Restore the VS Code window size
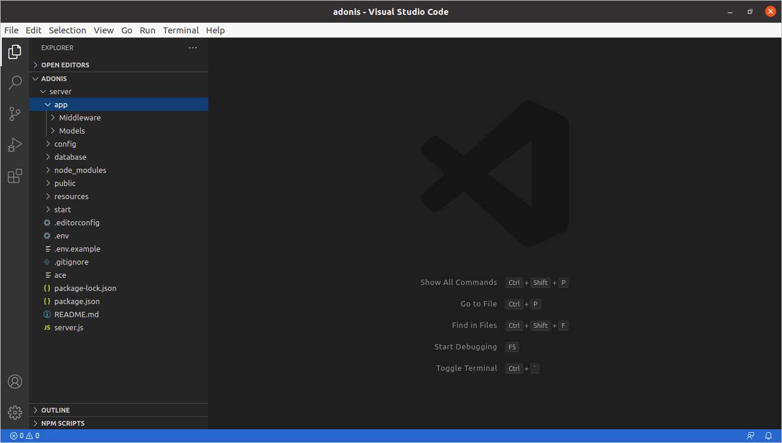Image resolution: width=782 pixels, height=443 pixels. click(750, 12)
